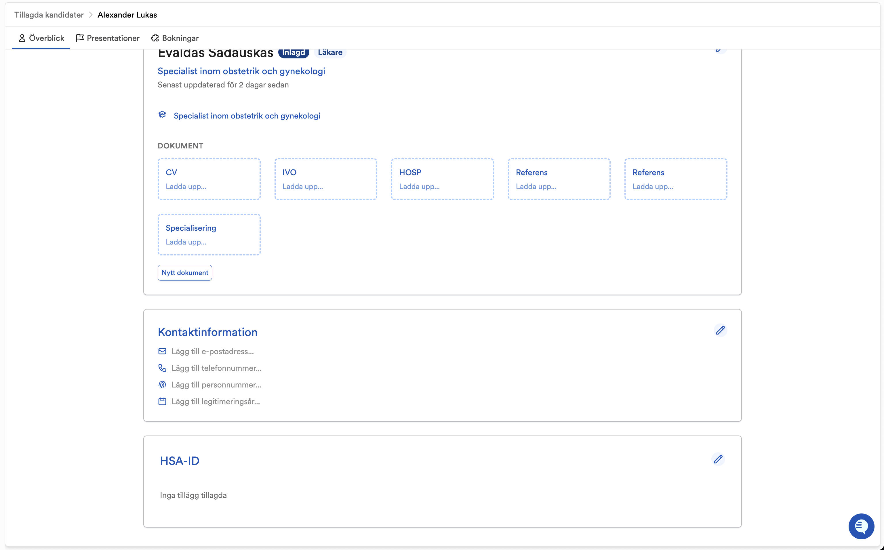The width and height of the screenshot is (884, 550).
Task: Click the Kontaktinformation heading
Action: coord(208,332)
